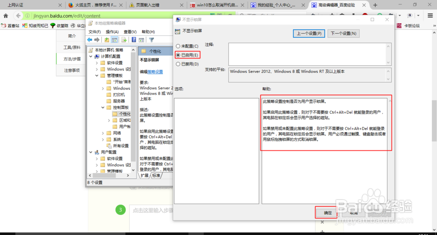Select the "开始"菜单 folder in the tree
Screen dimensions: 437x235
[119, 82]
